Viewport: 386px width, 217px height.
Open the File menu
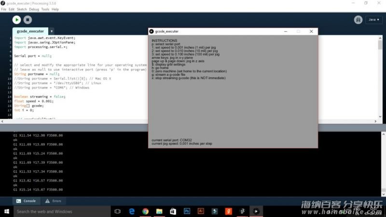tap(4, 9)
